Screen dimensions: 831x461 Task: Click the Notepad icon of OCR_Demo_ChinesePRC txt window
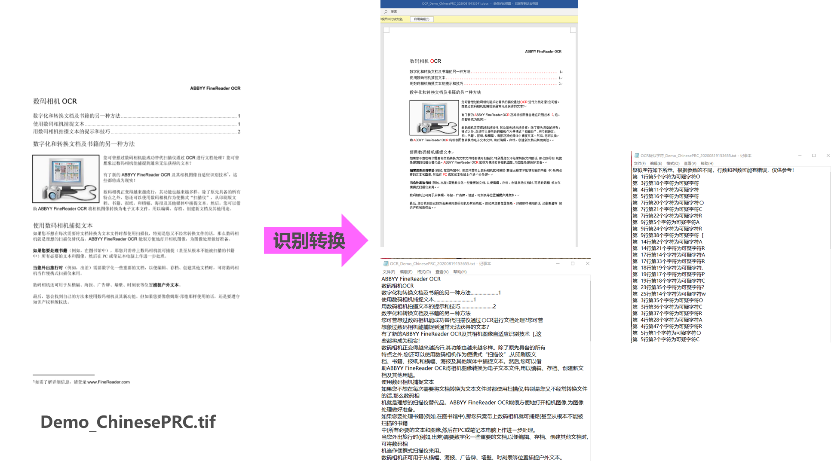[x=386, y=263]
